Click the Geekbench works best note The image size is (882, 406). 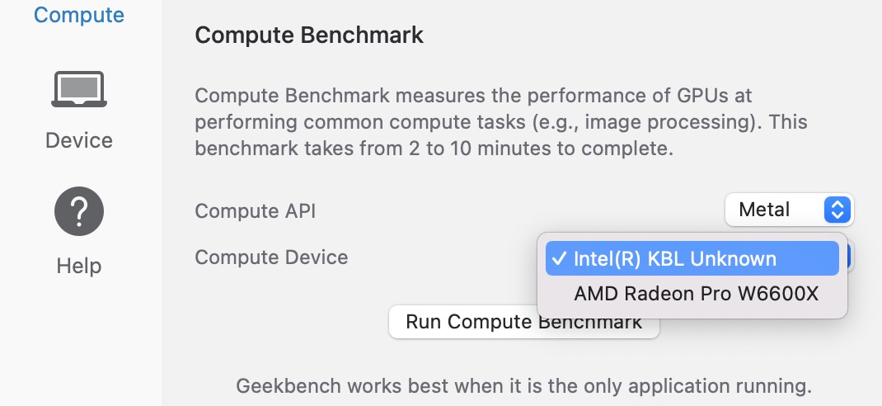click(523, 386)
